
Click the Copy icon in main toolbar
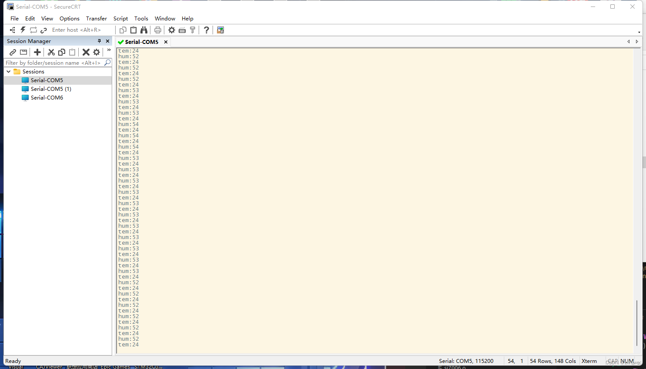pyautogui.click(x=123, y=30)
